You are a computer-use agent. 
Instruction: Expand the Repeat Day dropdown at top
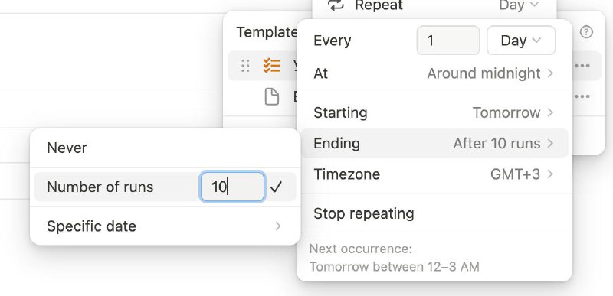coord(519,5)
